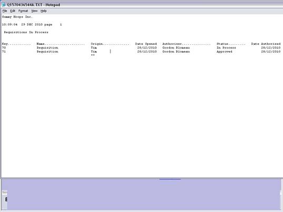Click the 'In Process' status value
The height and width of the screenshot is (212, 283).
pos(226,47)
